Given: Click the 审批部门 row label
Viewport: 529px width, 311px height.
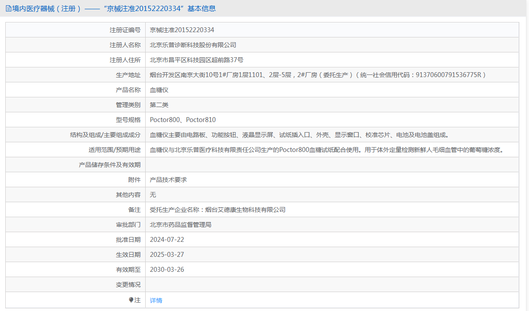Looking at the screenshot, I should click(128, 225).
